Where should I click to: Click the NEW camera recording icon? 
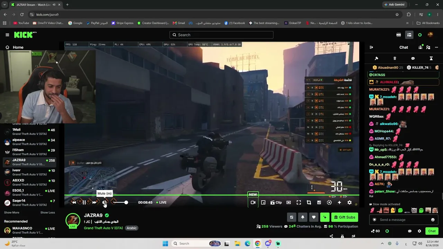[x=253, y=202]
